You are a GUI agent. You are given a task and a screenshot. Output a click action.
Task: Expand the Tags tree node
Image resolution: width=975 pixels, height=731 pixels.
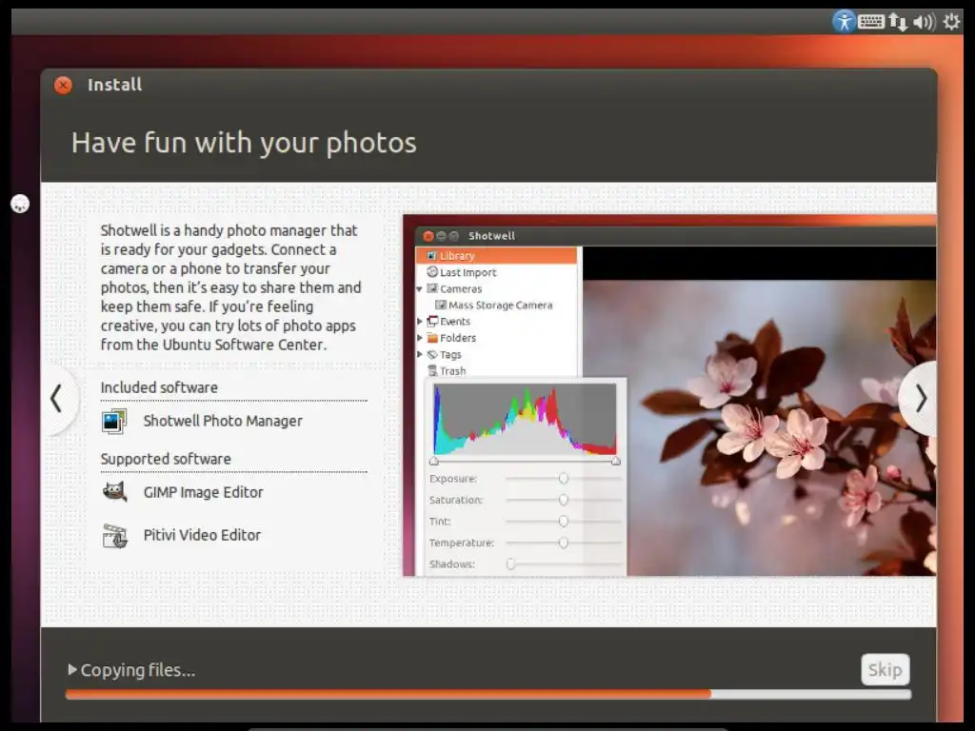[x=420, y=354]
